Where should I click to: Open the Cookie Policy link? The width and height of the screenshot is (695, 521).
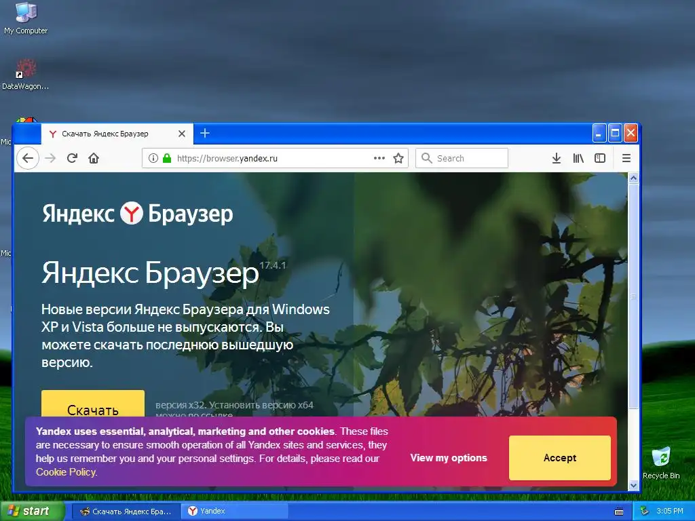coord(66,472)
